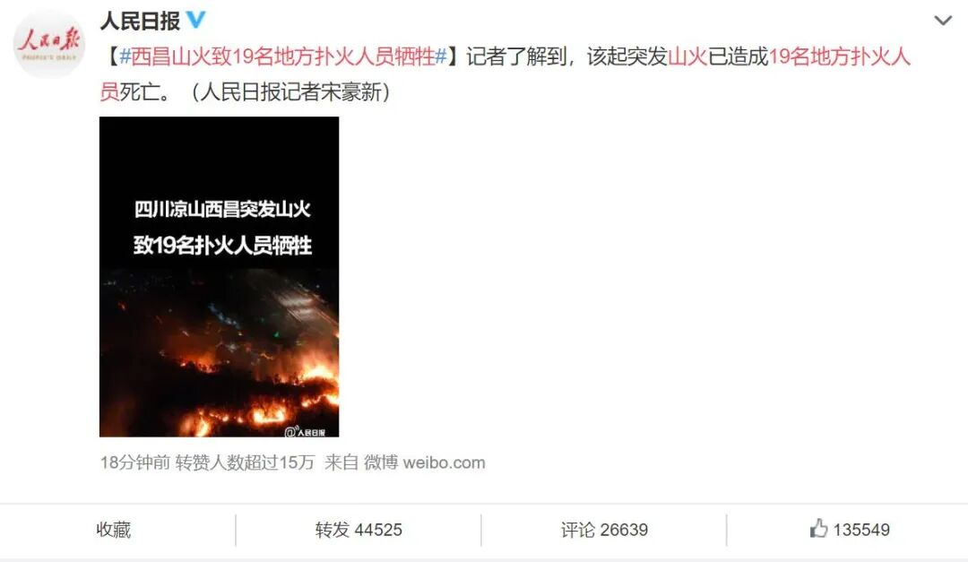Click the red 山火 keyword link
Viewport: 968px width, 562px height.
[687, 56]
